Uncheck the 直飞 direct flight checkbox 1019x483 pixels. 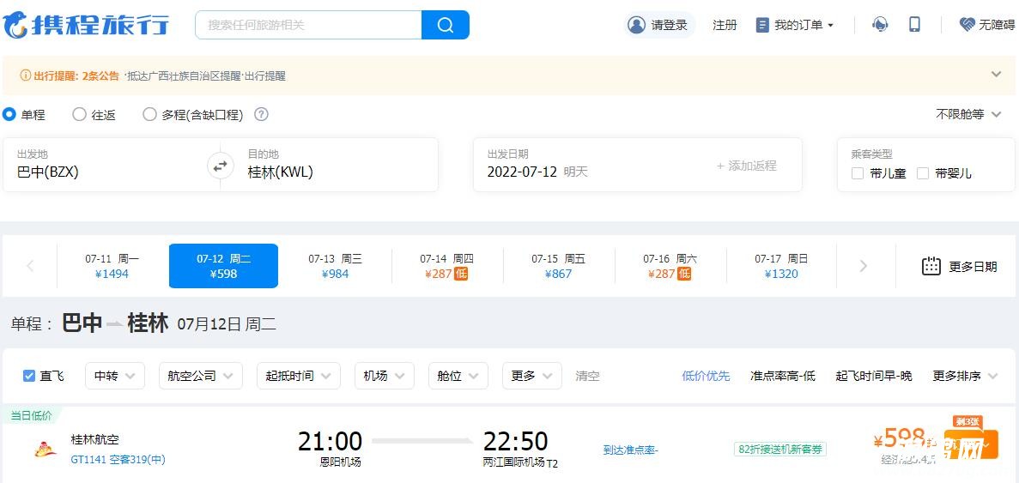click(29, 376)
